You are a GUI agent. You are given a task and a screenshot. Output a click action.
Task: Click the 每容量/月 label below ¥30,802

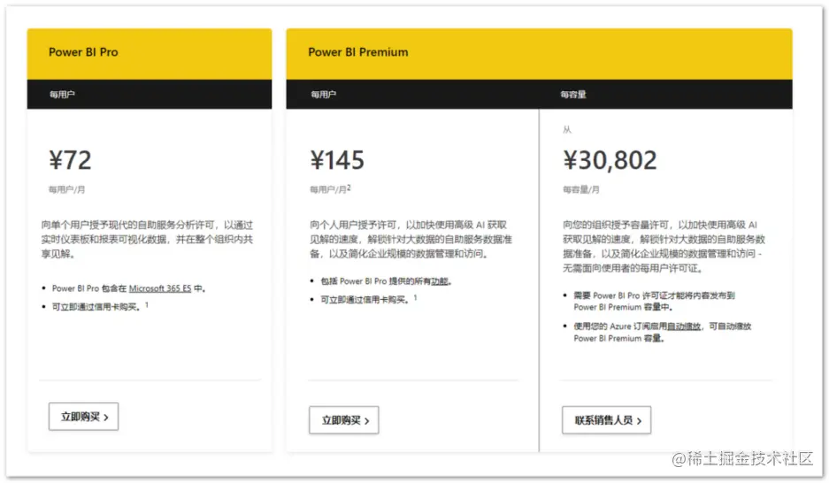(x=581, y=189)
